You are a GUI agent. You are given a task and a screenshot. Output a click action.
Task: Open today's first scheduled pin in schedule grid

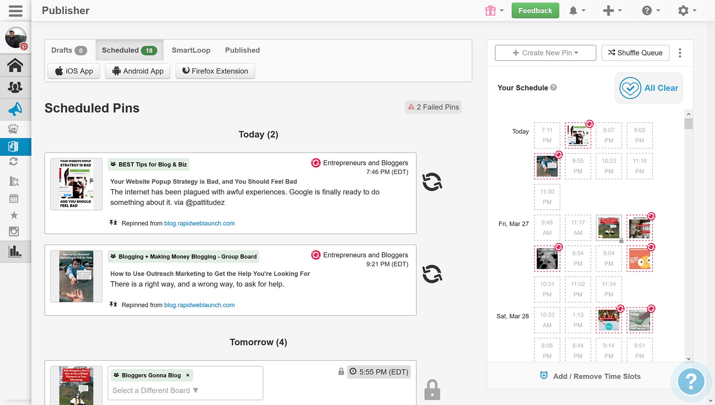pyautogui.click(x=578, y=135)
